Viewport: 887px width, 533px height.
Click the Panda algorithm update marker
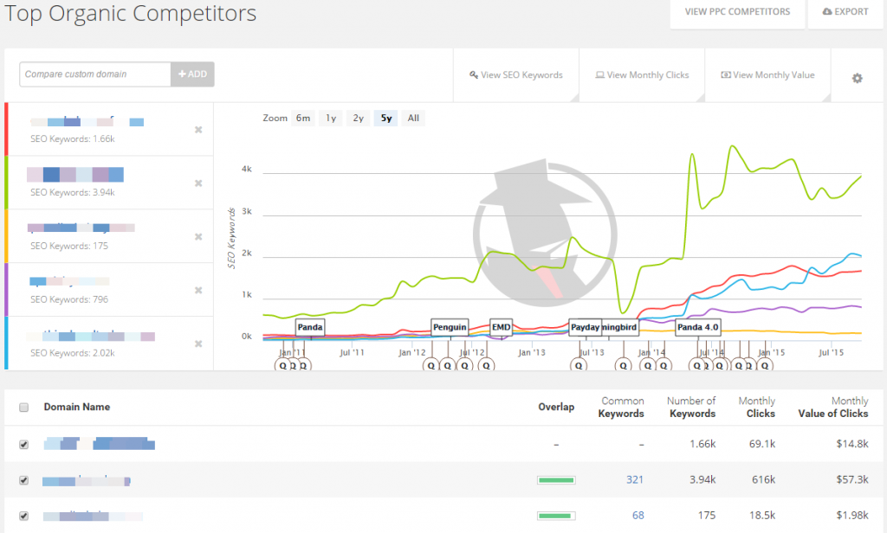pyautogui.click(x=309, y=328)
